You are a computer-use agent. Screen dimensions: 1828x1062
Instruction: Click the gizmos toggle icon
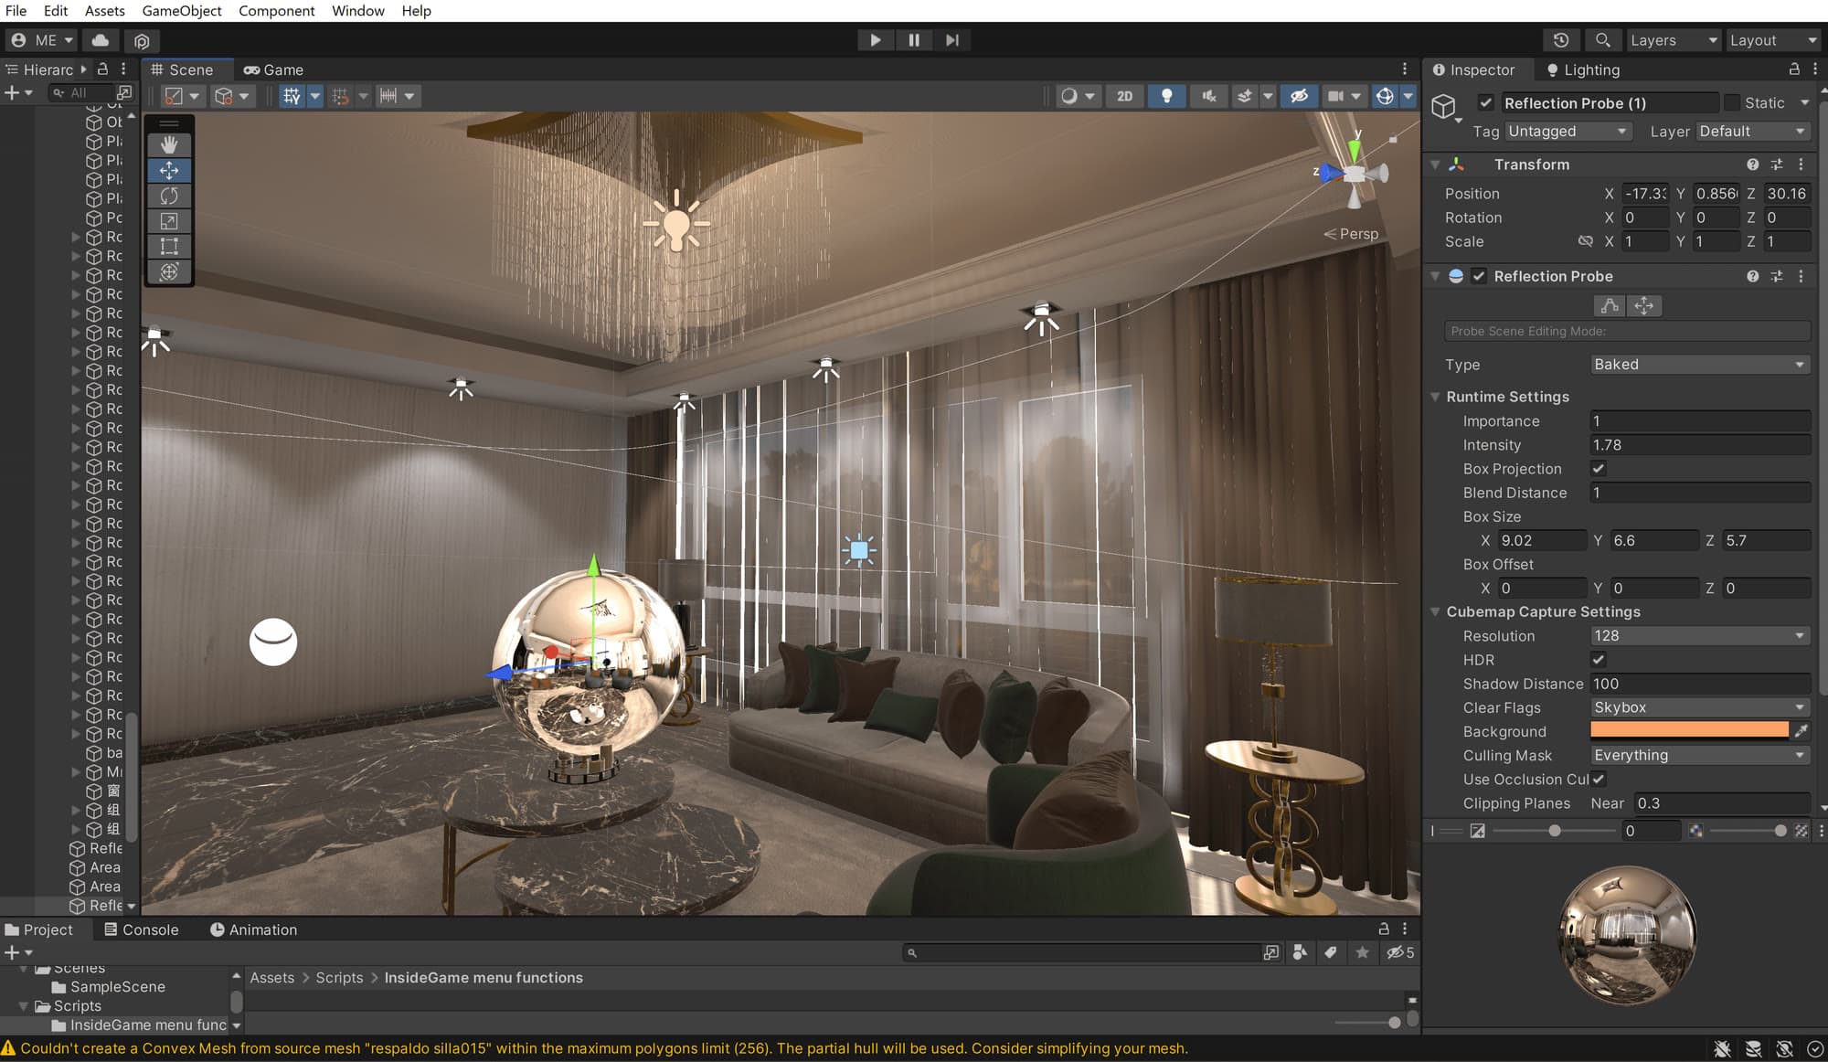[x=1385, y=96]
